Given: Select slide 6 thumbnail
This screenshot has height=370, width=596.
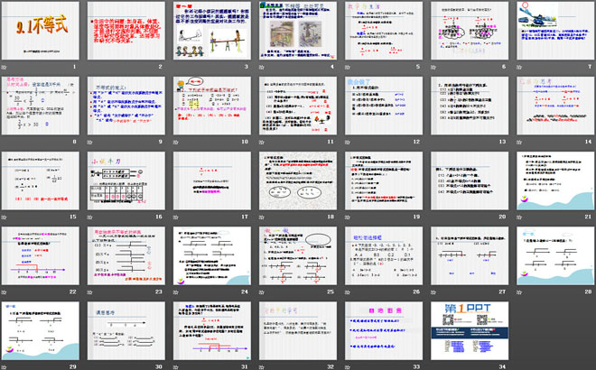Looking at the screenshot, I should pos(470,31).
